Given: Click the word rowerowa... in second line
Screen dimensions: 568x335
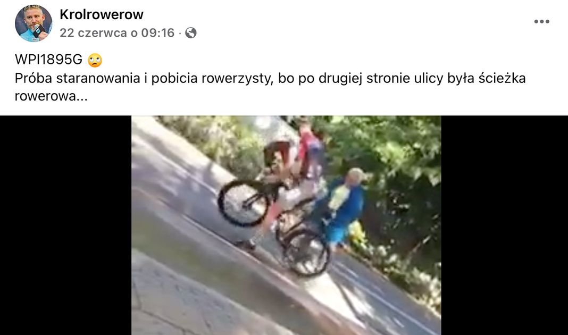Looking at the screenshot, I should (51, 96).
